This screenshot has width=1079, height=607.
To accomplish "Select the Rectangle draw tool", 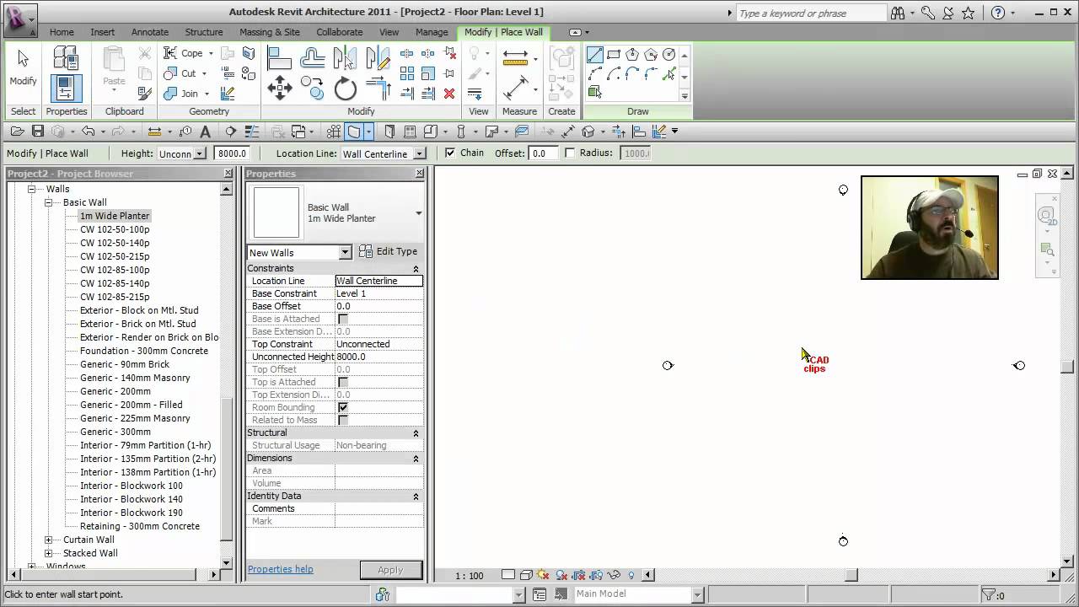I will click(614, 53).
